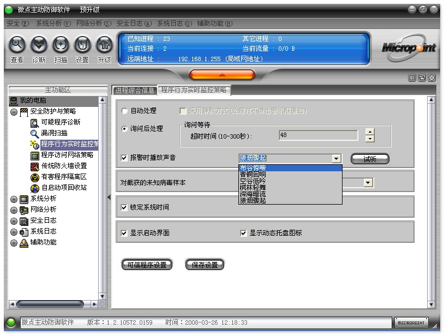Click the 可信程序设置 button
This screenshot has width=444, height=335.
pyautogui.click(x=147, y=265)
